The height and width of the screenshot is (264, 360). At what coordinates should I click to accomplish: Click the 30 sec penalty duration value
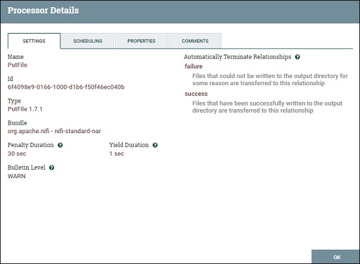coord(17,154)
